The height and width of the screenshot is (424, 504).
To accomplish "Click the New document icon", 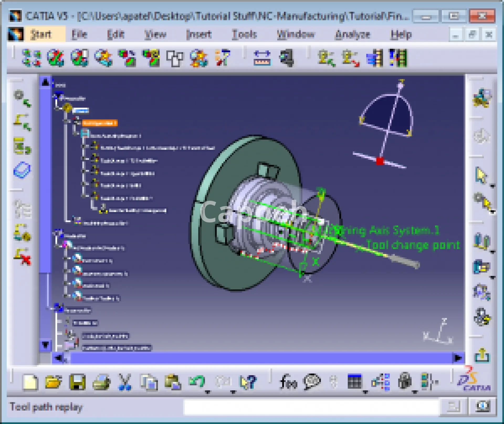I will coord(30,382).
